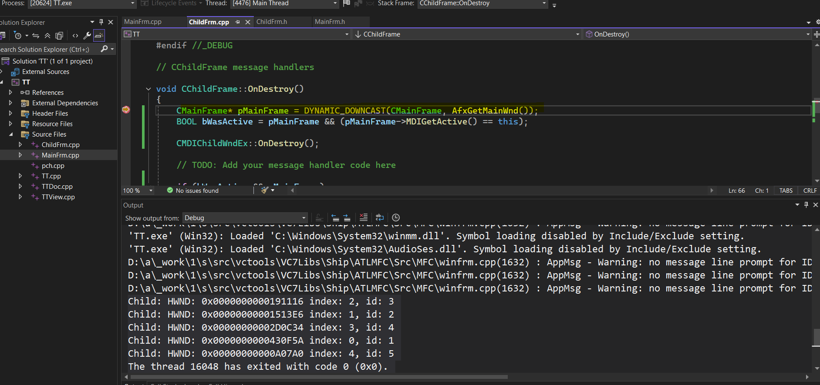
Task: Open the Pending Changes Filter clock icon
Action: [x=18, y=36]
